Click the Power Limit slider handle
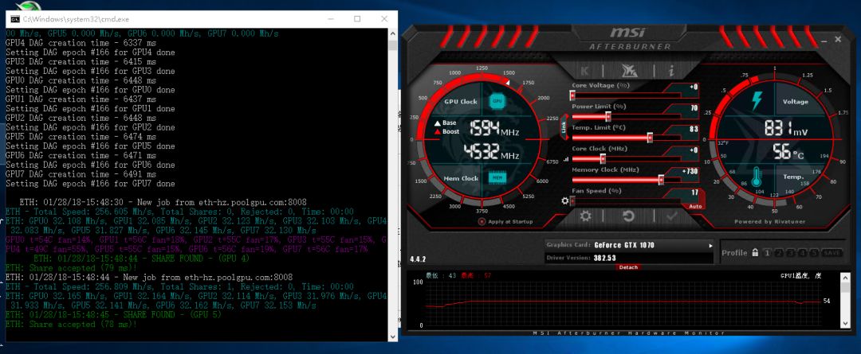This screenshot has height=354, width=861. (607, 116)
